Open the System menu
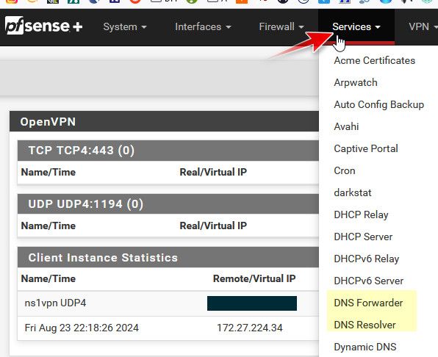The image size is (438, 357). (x=125, y=26)
